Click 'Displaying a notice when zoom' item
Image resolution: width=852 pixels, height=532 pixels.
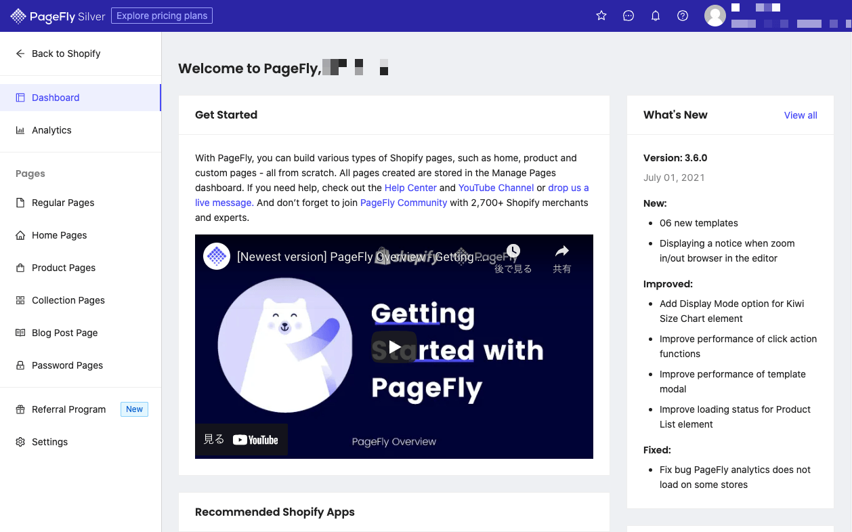pyautogui.click(x=727, y=251)
